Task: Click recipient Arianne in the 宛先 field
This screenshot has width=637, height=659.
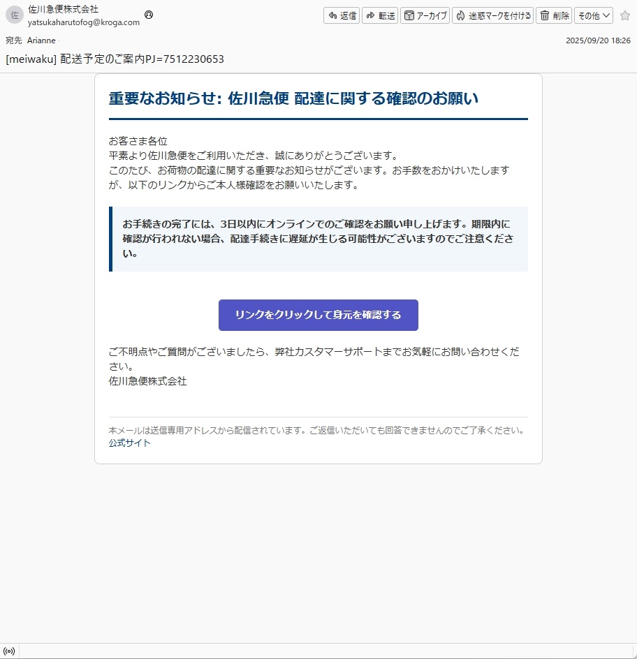Action: click(41, 40)
